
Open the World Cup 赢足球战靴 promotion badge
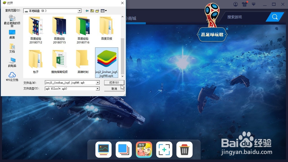click(x=212, y=34)
